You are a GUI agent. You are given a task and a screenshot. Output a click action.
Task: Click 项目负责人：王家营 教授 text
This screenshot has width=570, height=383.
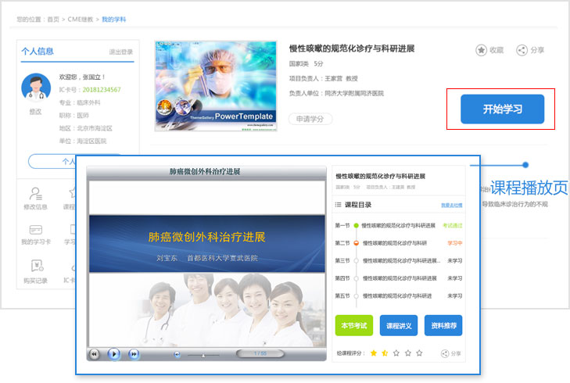323,78
